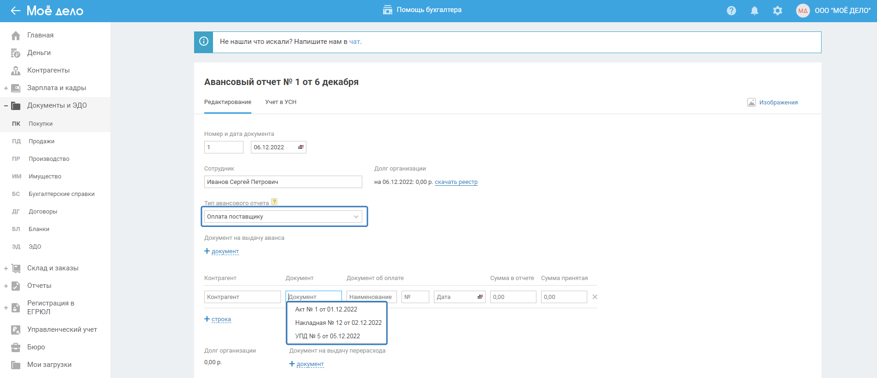Switch to Учет в УСН tab
This screenshot has width=877, height=378.
click(x=281, y=102)
